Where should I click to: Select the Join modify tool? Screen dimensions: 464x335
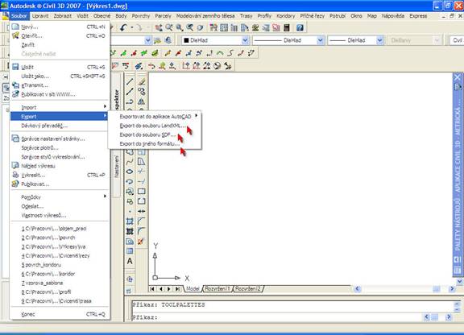click(142, 211)
